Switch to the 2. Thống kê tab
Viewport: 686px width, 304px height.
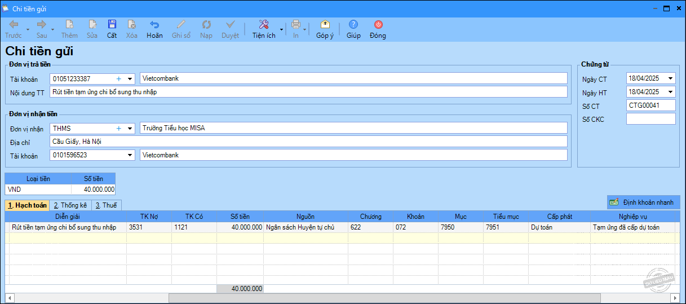coord(70,205)
